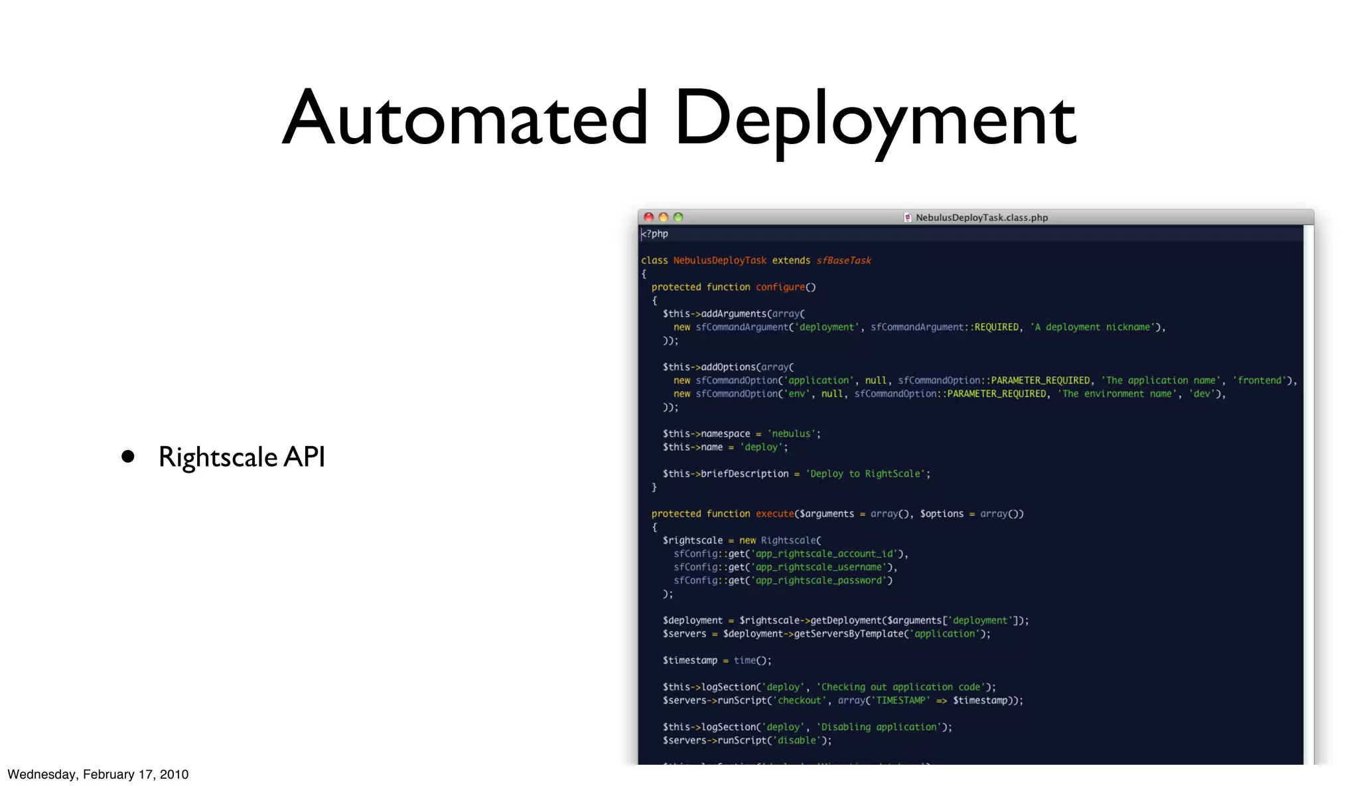Zoom the editor with the green button

[678, 217]
